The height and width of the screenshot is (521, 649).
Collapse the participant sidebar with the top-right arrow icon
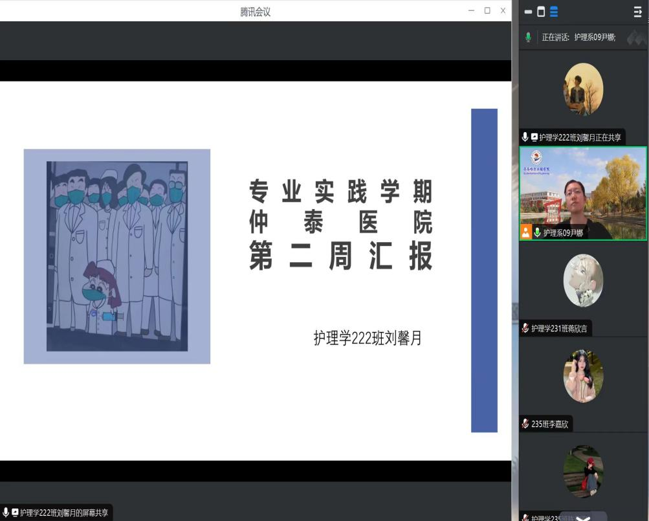(637, 12)
